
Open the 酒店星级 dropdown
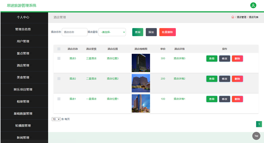click(112, 32)
